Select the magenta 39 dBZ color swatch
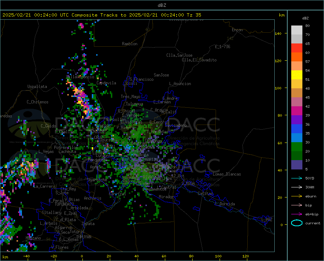The image size is (324, 261). (297, 111)
